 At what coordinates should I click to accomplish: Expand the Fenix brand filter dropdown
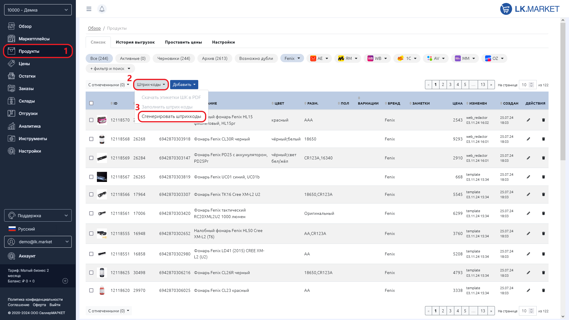tap(292, 58)
